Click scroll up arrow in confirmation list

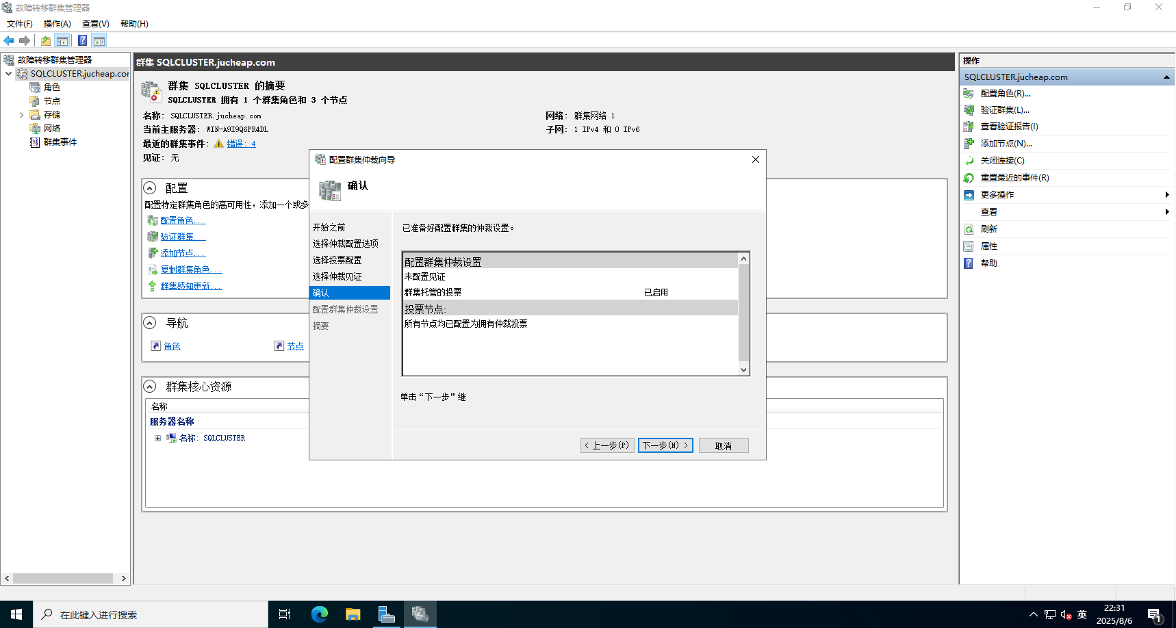pos(744,259)
